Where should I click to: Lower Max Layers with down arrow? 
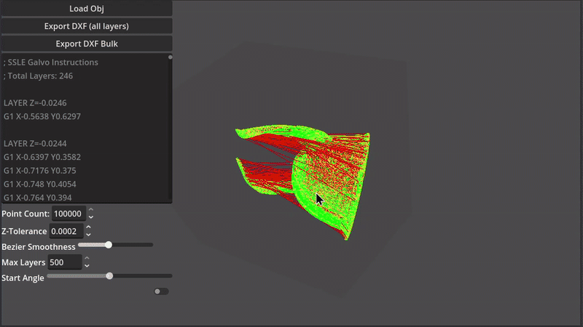87,266
